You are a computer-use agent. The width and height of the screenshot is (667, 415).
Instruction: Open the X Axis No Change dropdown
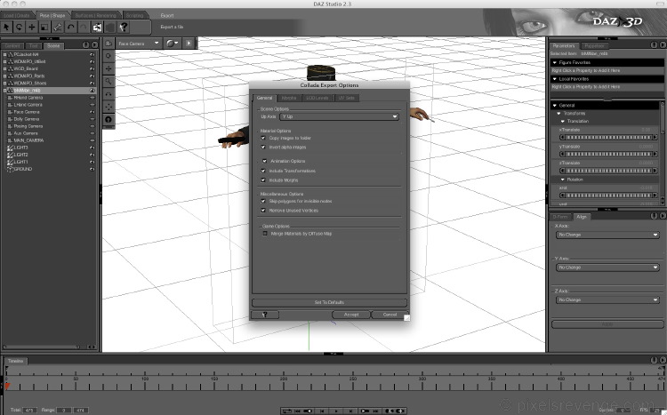[607, 235]
